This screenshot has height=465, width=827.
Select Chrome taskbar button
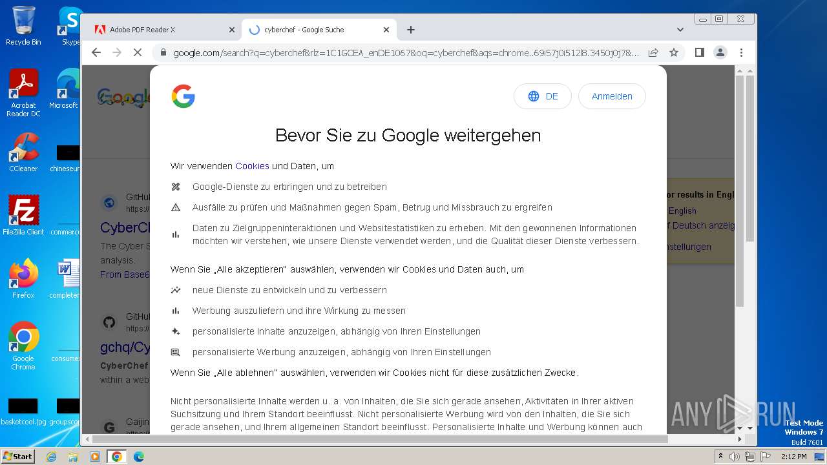tap(117, 457)
